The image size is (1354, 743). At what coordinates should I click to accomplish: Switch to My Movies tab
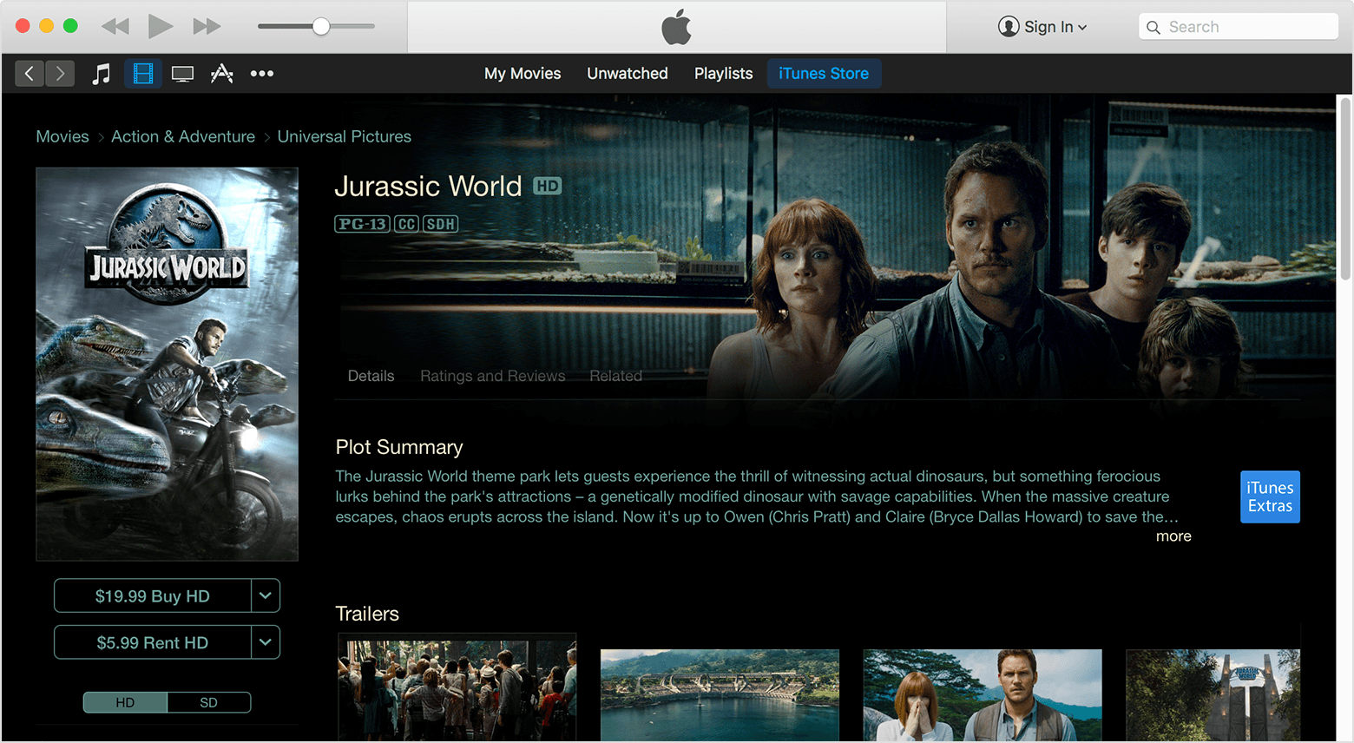pyautogui.click(x=523, y=74)
